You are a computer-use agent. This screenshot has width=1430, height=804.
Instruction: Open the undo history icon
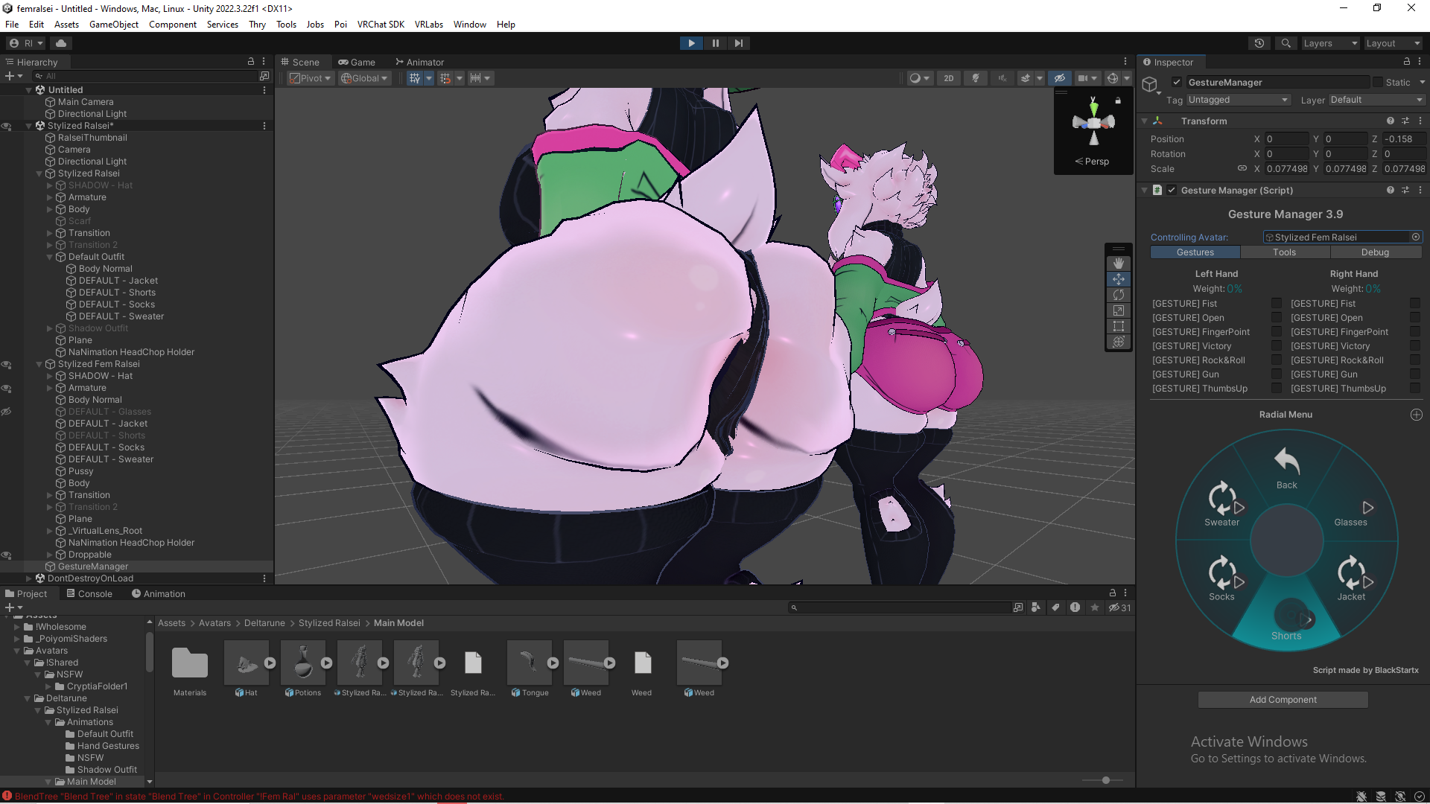[x=1259, y=43]
